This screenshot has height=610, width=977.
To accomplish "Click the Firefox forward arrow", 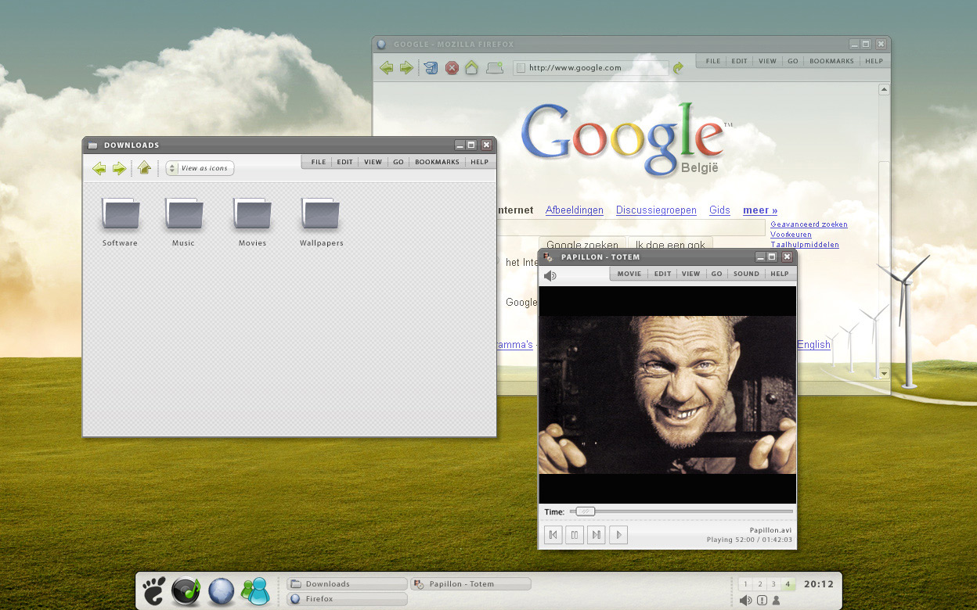I will pos(406,68).
